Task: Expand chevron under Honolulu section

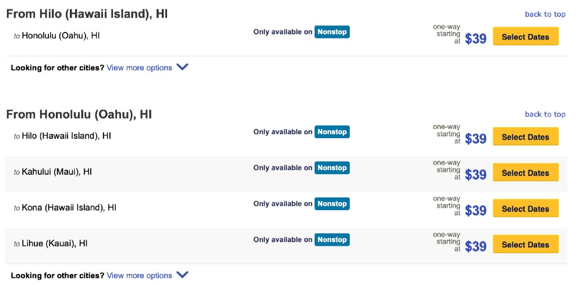Action: coord(182,275)
